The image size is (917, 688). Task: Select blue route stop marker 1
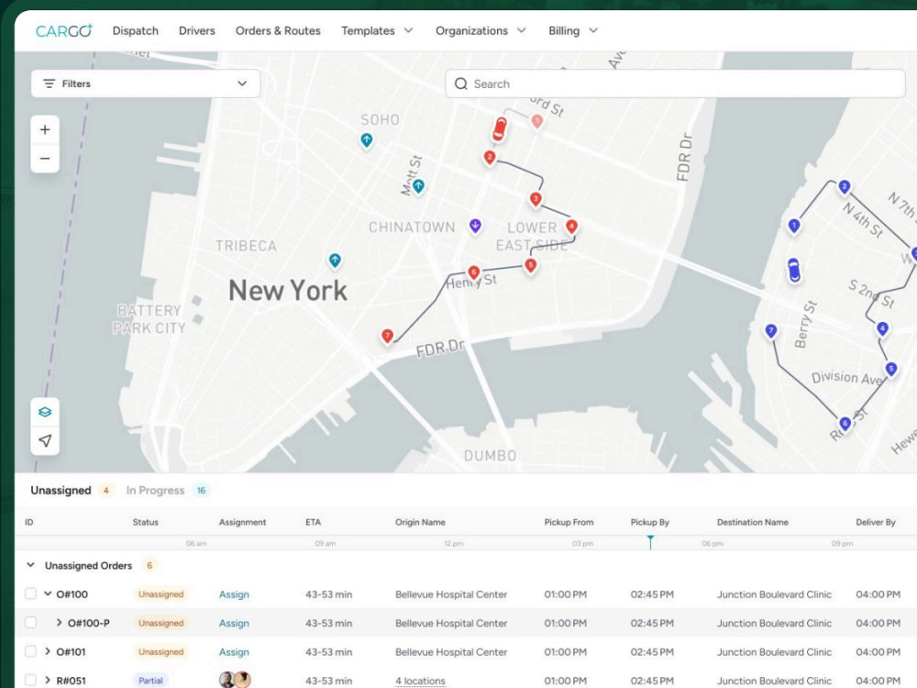(793, 226)
